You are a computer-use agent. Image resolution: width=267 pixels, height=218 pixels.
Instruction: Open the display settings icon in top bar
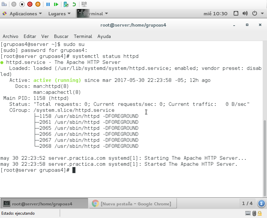coord(236,13)
